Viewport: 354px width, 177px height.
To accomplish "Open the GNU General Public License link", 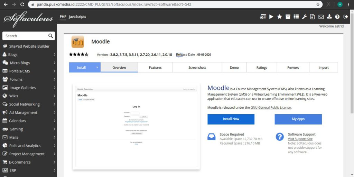I will (x=271, y=107).
